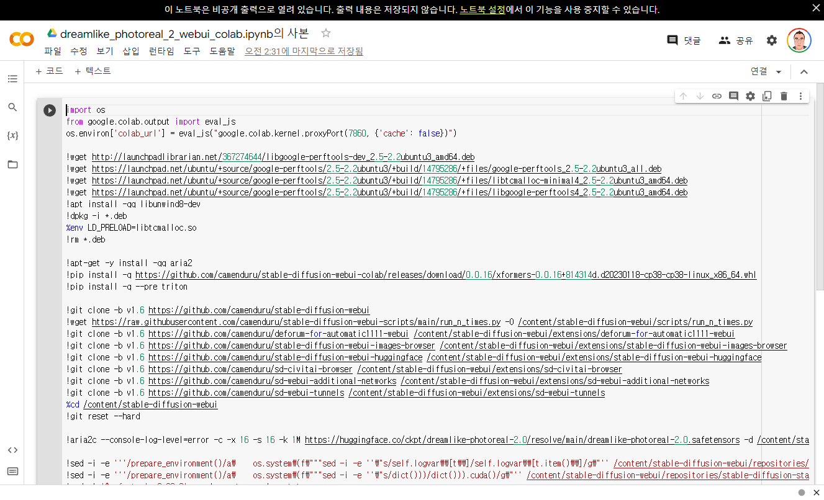824x500 pixels.
Task: Open the stable-diffusion-webui-images-browser GitHub link
Action: click(292, 346)
